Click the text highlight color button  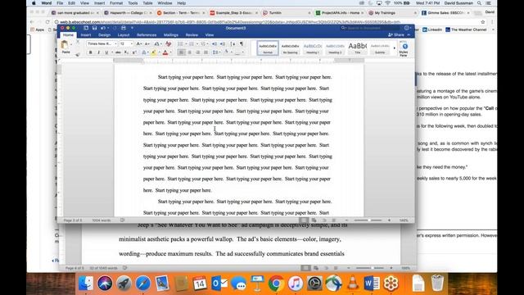[x=153, y=52]
